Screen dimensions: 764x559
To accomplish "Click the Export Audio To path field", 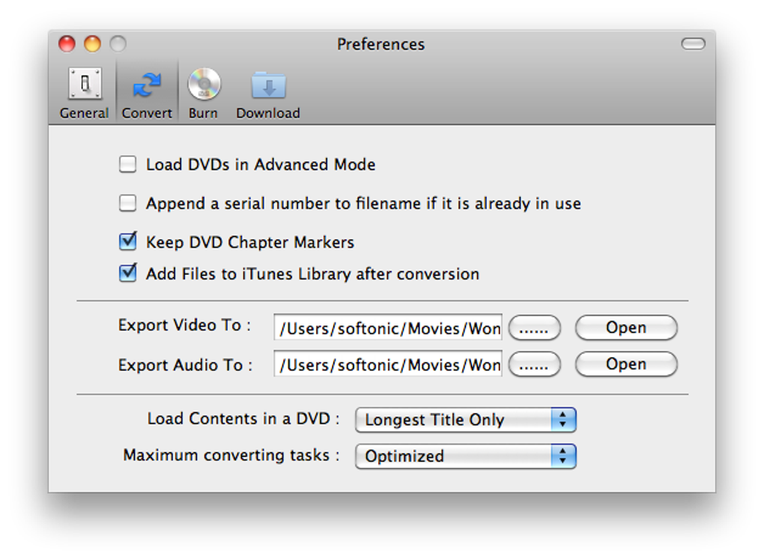I will coord(388,364).
